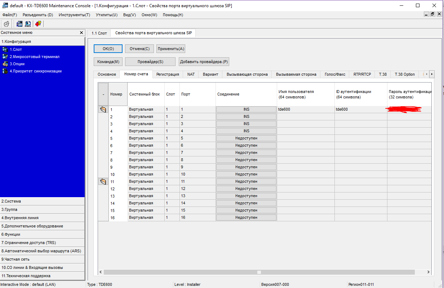Switch to the Регистрация tab

[x=168, y=74]
